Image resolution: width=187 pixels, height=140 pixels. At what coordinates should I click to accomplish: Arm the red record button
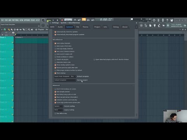coord(62,20)
